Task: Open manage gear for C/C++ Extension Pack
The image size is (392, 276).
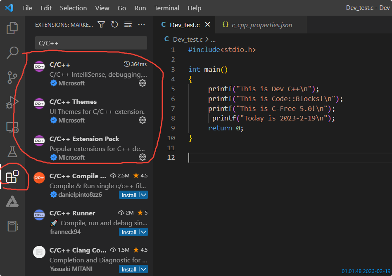Action: 143,157
